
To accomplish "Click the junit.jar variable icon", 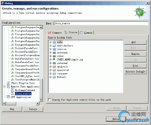I will point(54,59).
